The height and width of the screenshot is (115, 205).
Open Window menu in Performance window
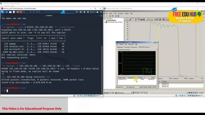[127, 13]
